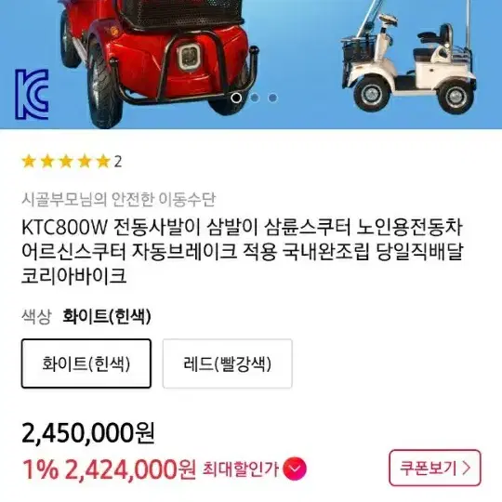Tap the fifth gold rating star
The height and width of the screenshot is (502, 502).
103,162
